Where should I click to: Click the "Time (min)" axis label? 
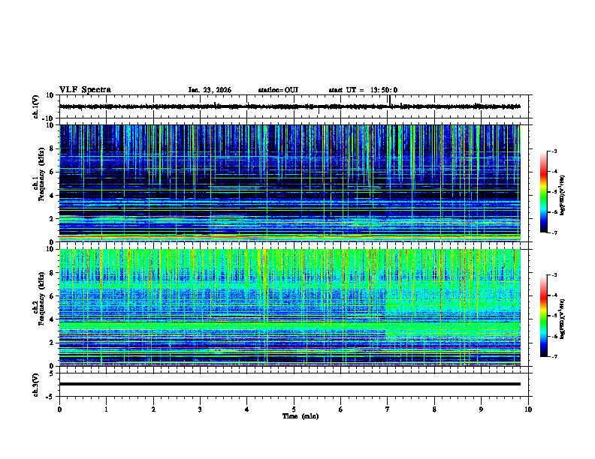point(301,416)
